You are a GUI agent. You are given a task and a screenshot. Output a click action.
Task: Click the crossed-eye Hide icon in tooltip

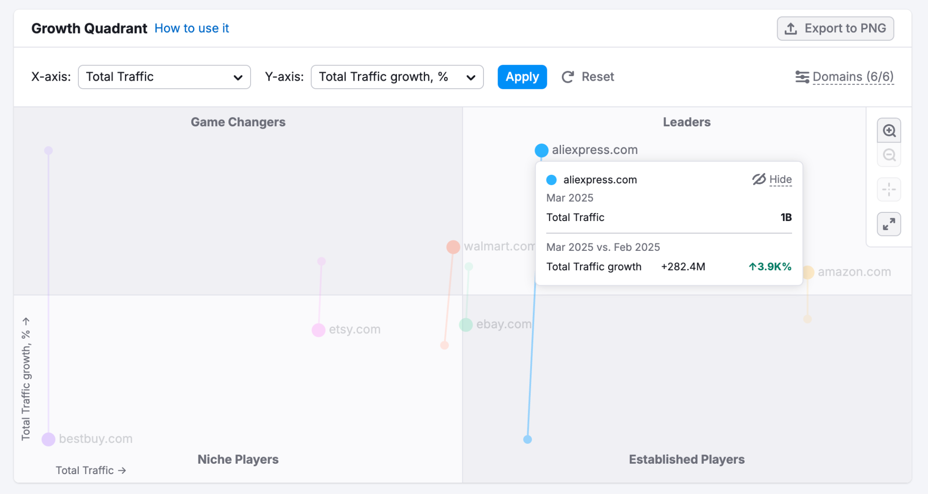(x=759, y=179)
